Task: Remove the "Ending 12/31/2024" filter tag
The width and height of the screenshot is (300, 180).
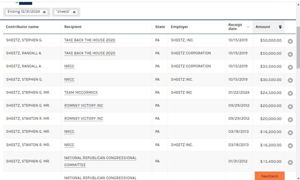Action: [45, 12]
